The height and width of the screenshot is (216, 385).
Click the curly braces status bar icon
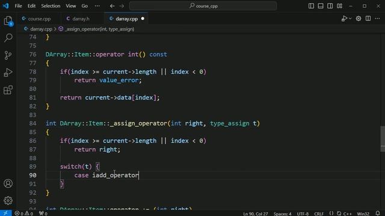pos(331,214)
